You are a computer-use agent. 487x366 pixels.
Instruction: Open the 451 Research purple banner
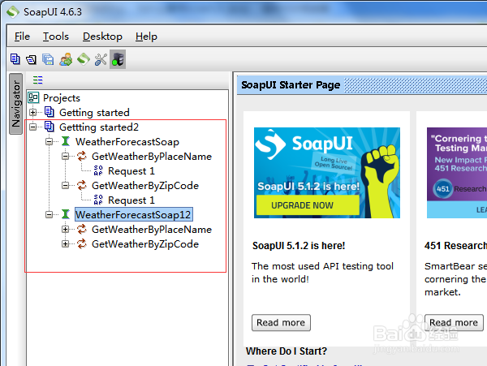(x=457, y=173)
